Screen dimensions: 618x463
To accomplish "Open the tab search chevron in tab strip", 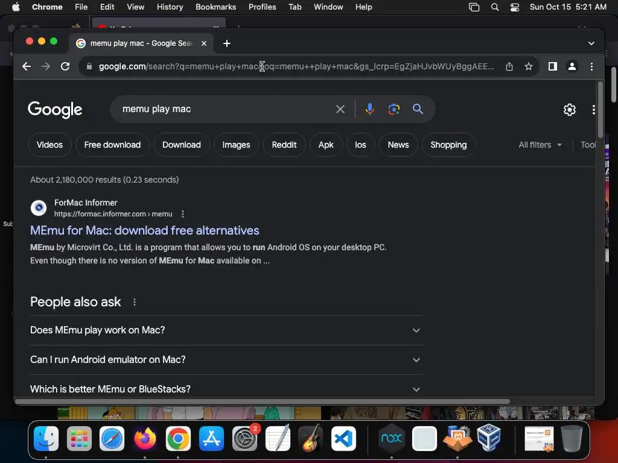I will (x=591, y=43).
